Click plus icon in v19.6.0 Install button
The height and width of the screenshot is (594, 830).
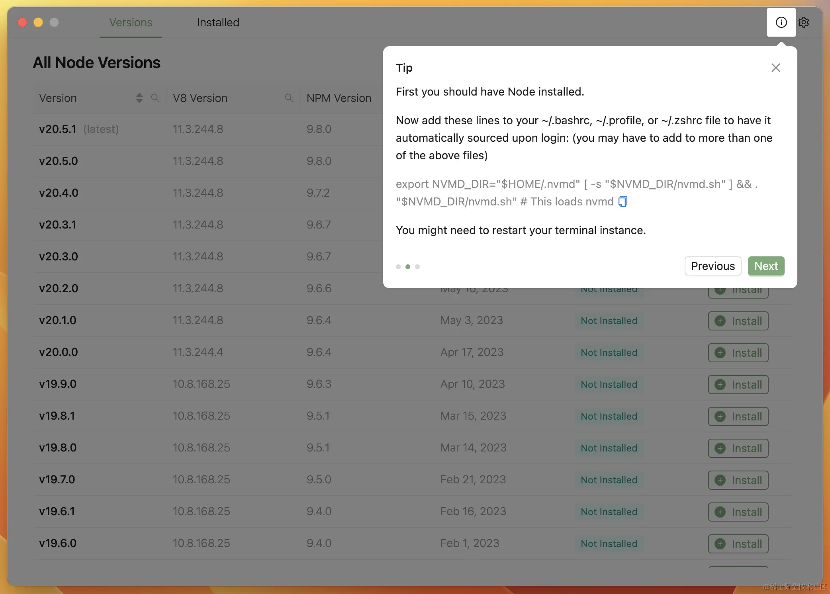720,544
